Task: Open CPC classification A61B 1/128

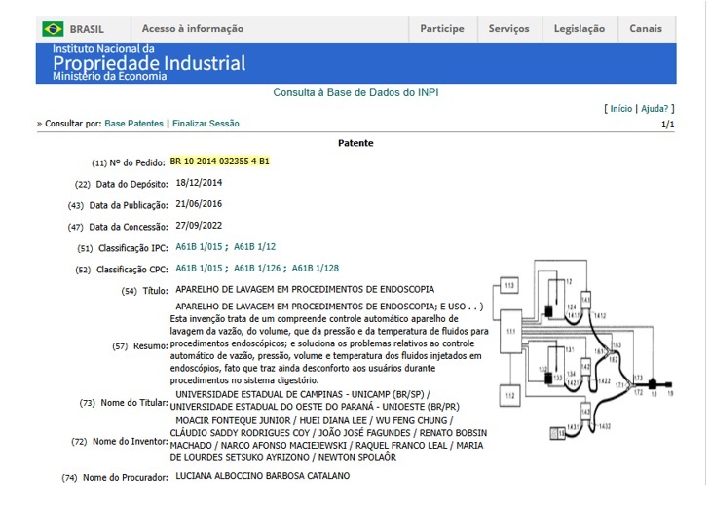Action: pos(316,269)
